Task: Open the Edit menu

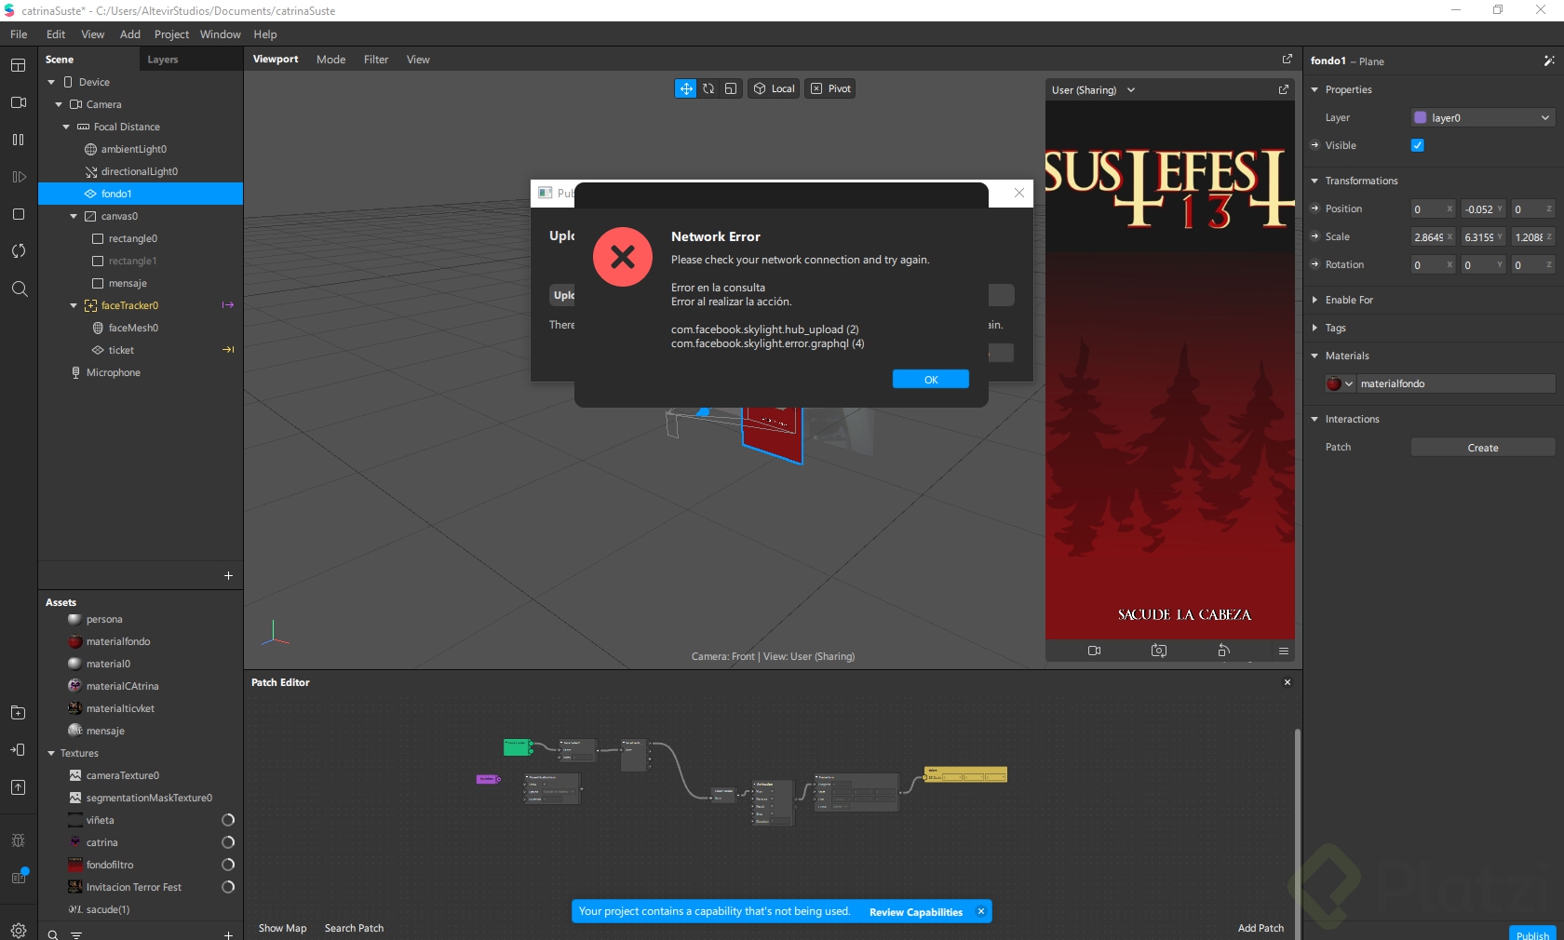Action: [56, 34]
